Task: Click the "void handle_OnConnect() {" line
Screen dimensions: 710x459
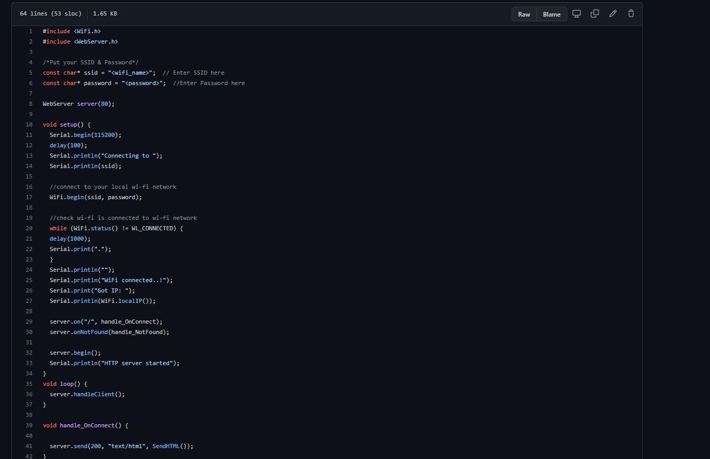Action: pyautogui.click(x=86, y=425)
